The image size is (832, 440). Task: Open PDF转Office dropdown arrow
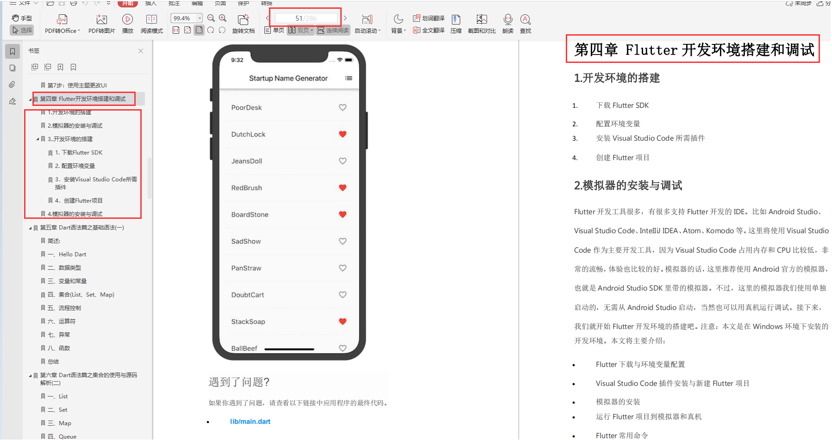(x=79, y=31)
